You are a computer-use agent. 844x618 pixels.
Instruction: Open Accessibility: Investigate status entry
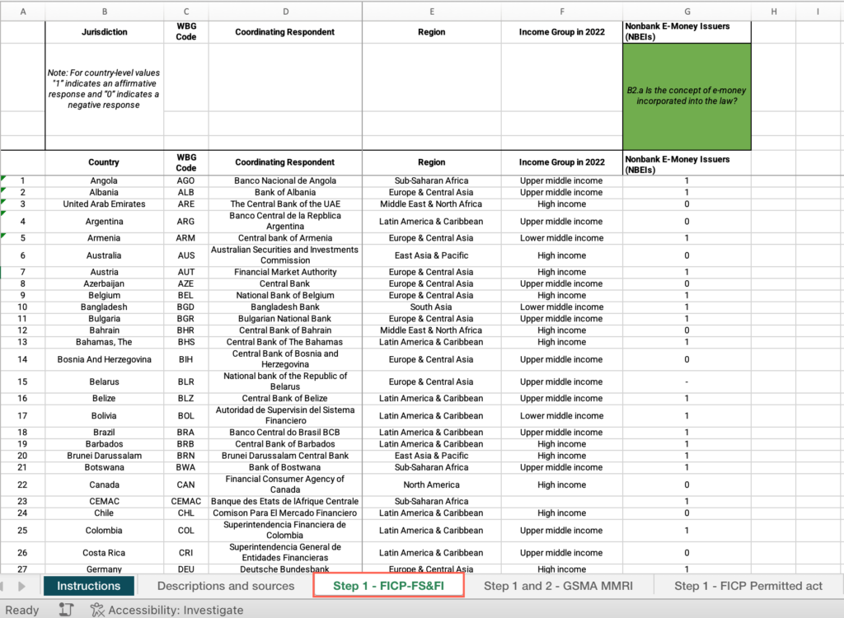176,610
